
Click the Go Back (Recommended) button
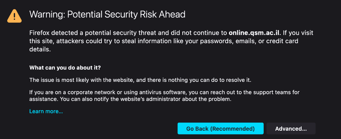pyautogui.click(x=221, y=129)
